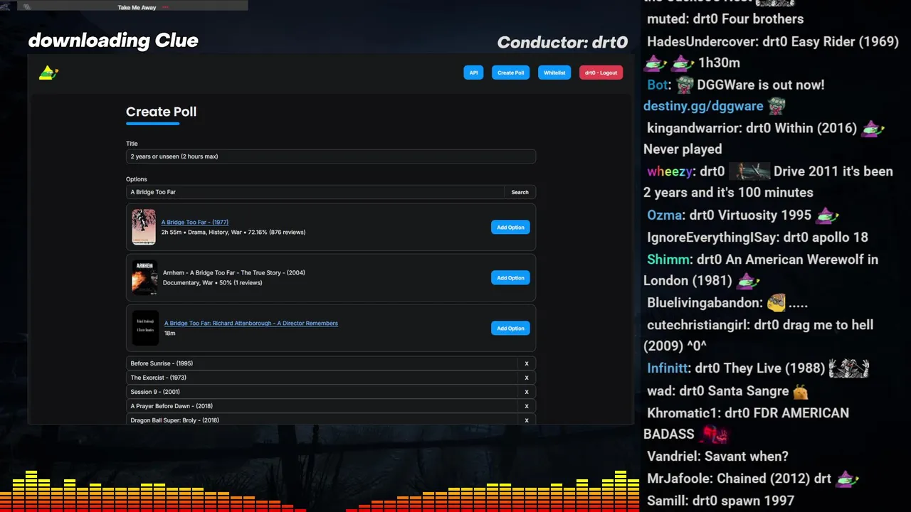The height and width of the screenshot is (512, 911).
Task: Click the emote after wad's Santa Sangre
Action: (801, 391)
